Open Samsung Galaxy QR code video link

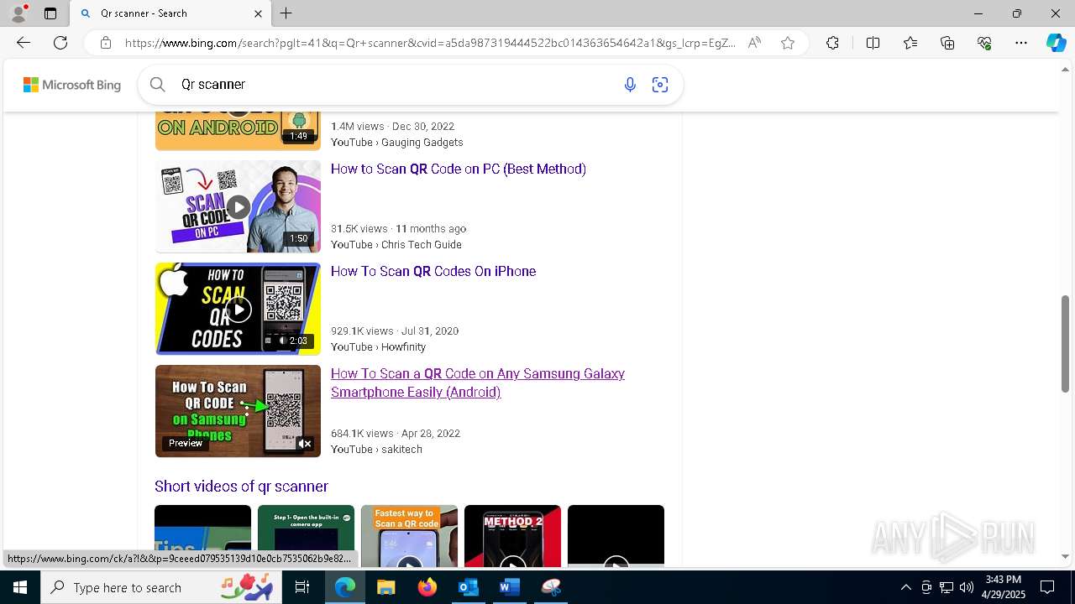tap(478, 383)
